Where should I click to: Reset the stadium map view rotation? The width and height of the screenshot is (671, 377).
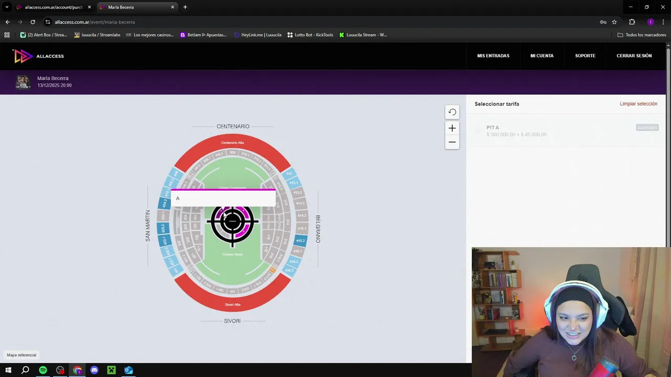click(x=452, y=112)
